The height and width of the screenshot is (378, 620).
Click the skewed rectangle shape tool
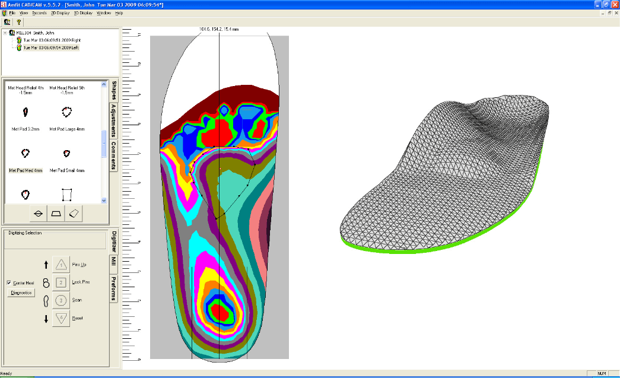[74, 212]
